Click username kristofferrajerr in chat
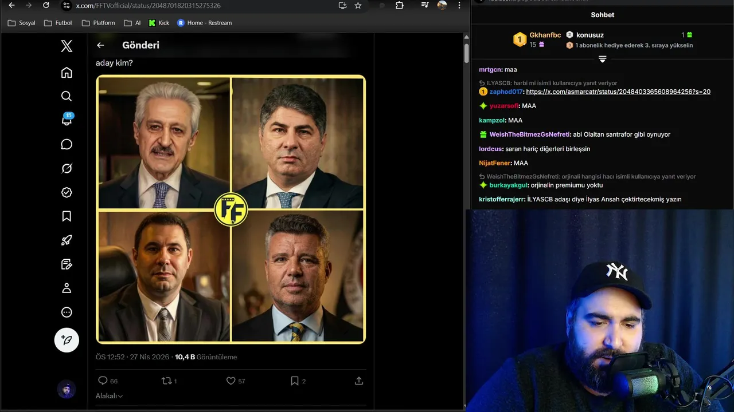734x412 pixels. coord(502,200)
